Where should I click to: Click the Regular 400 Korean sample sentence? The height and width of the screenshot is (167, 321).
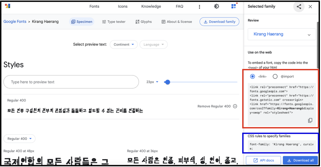[x=75, y=111]
